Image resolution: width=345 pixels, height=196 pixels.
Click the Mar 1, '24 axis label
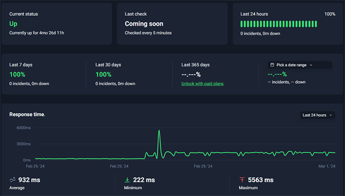click(x=327, y=166)
